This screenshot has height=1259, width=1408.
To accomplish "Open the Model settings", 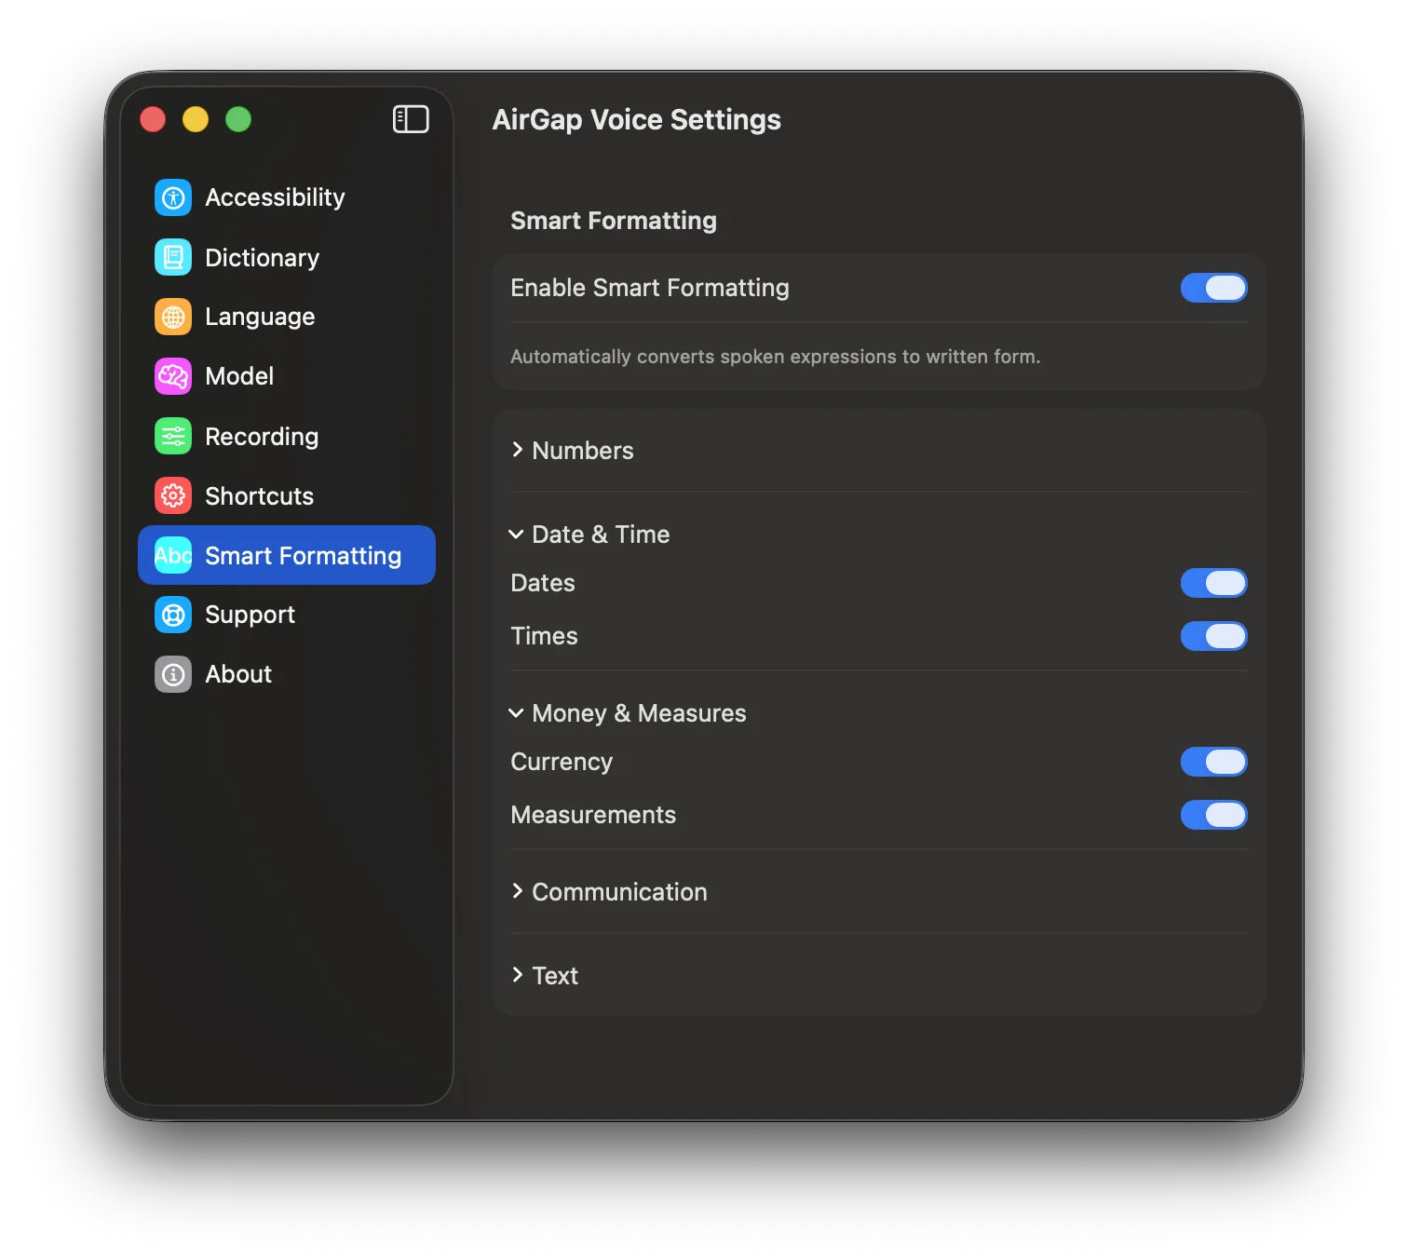I will point(287,376).
